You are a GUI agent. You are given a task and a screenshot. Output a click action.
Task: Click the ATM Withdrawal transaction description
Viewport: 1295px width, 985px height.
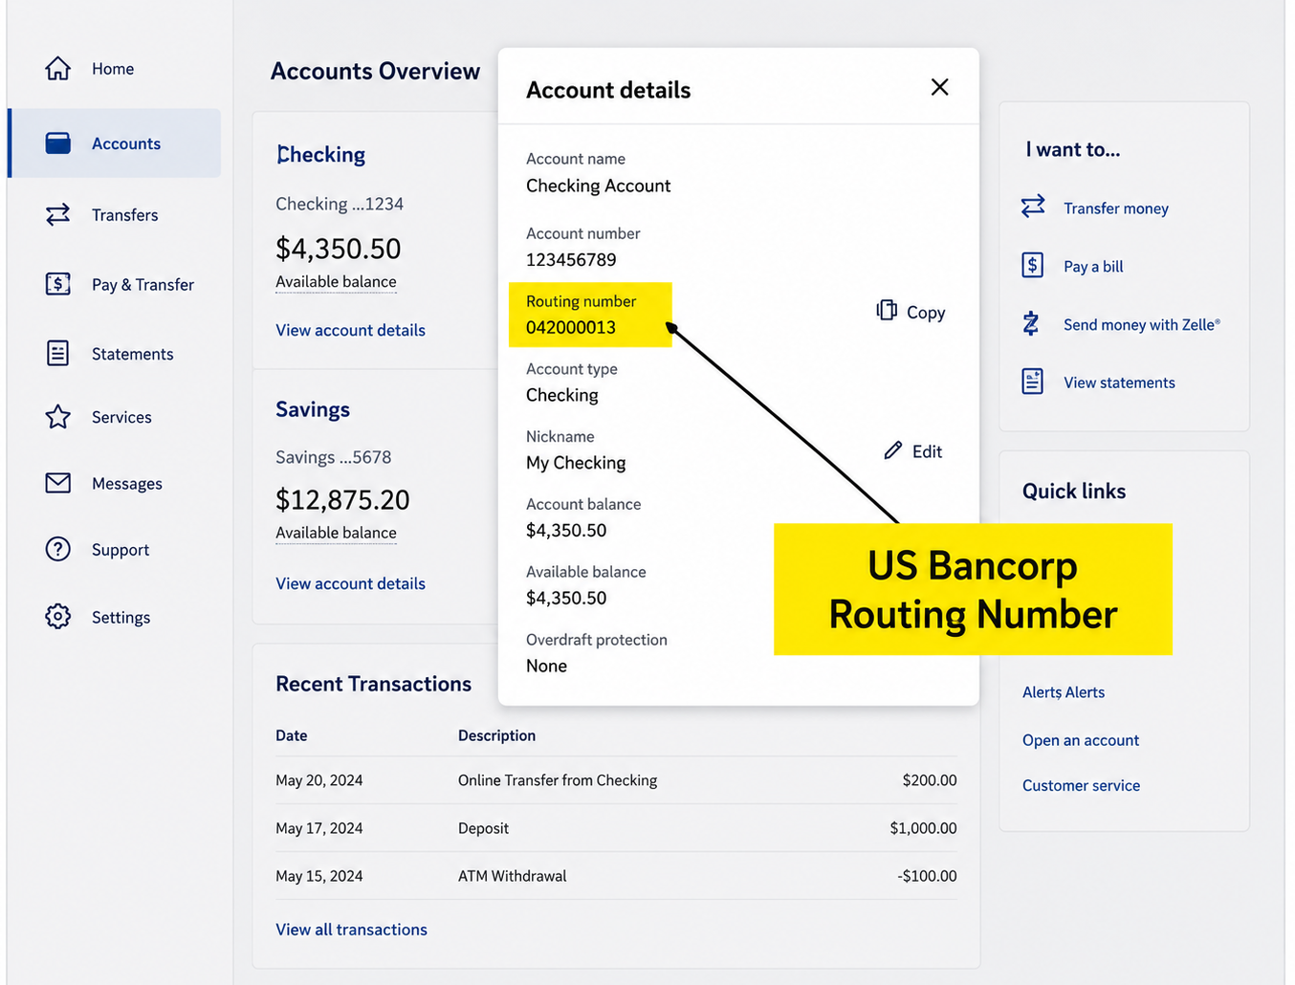[x=512, y=876]
